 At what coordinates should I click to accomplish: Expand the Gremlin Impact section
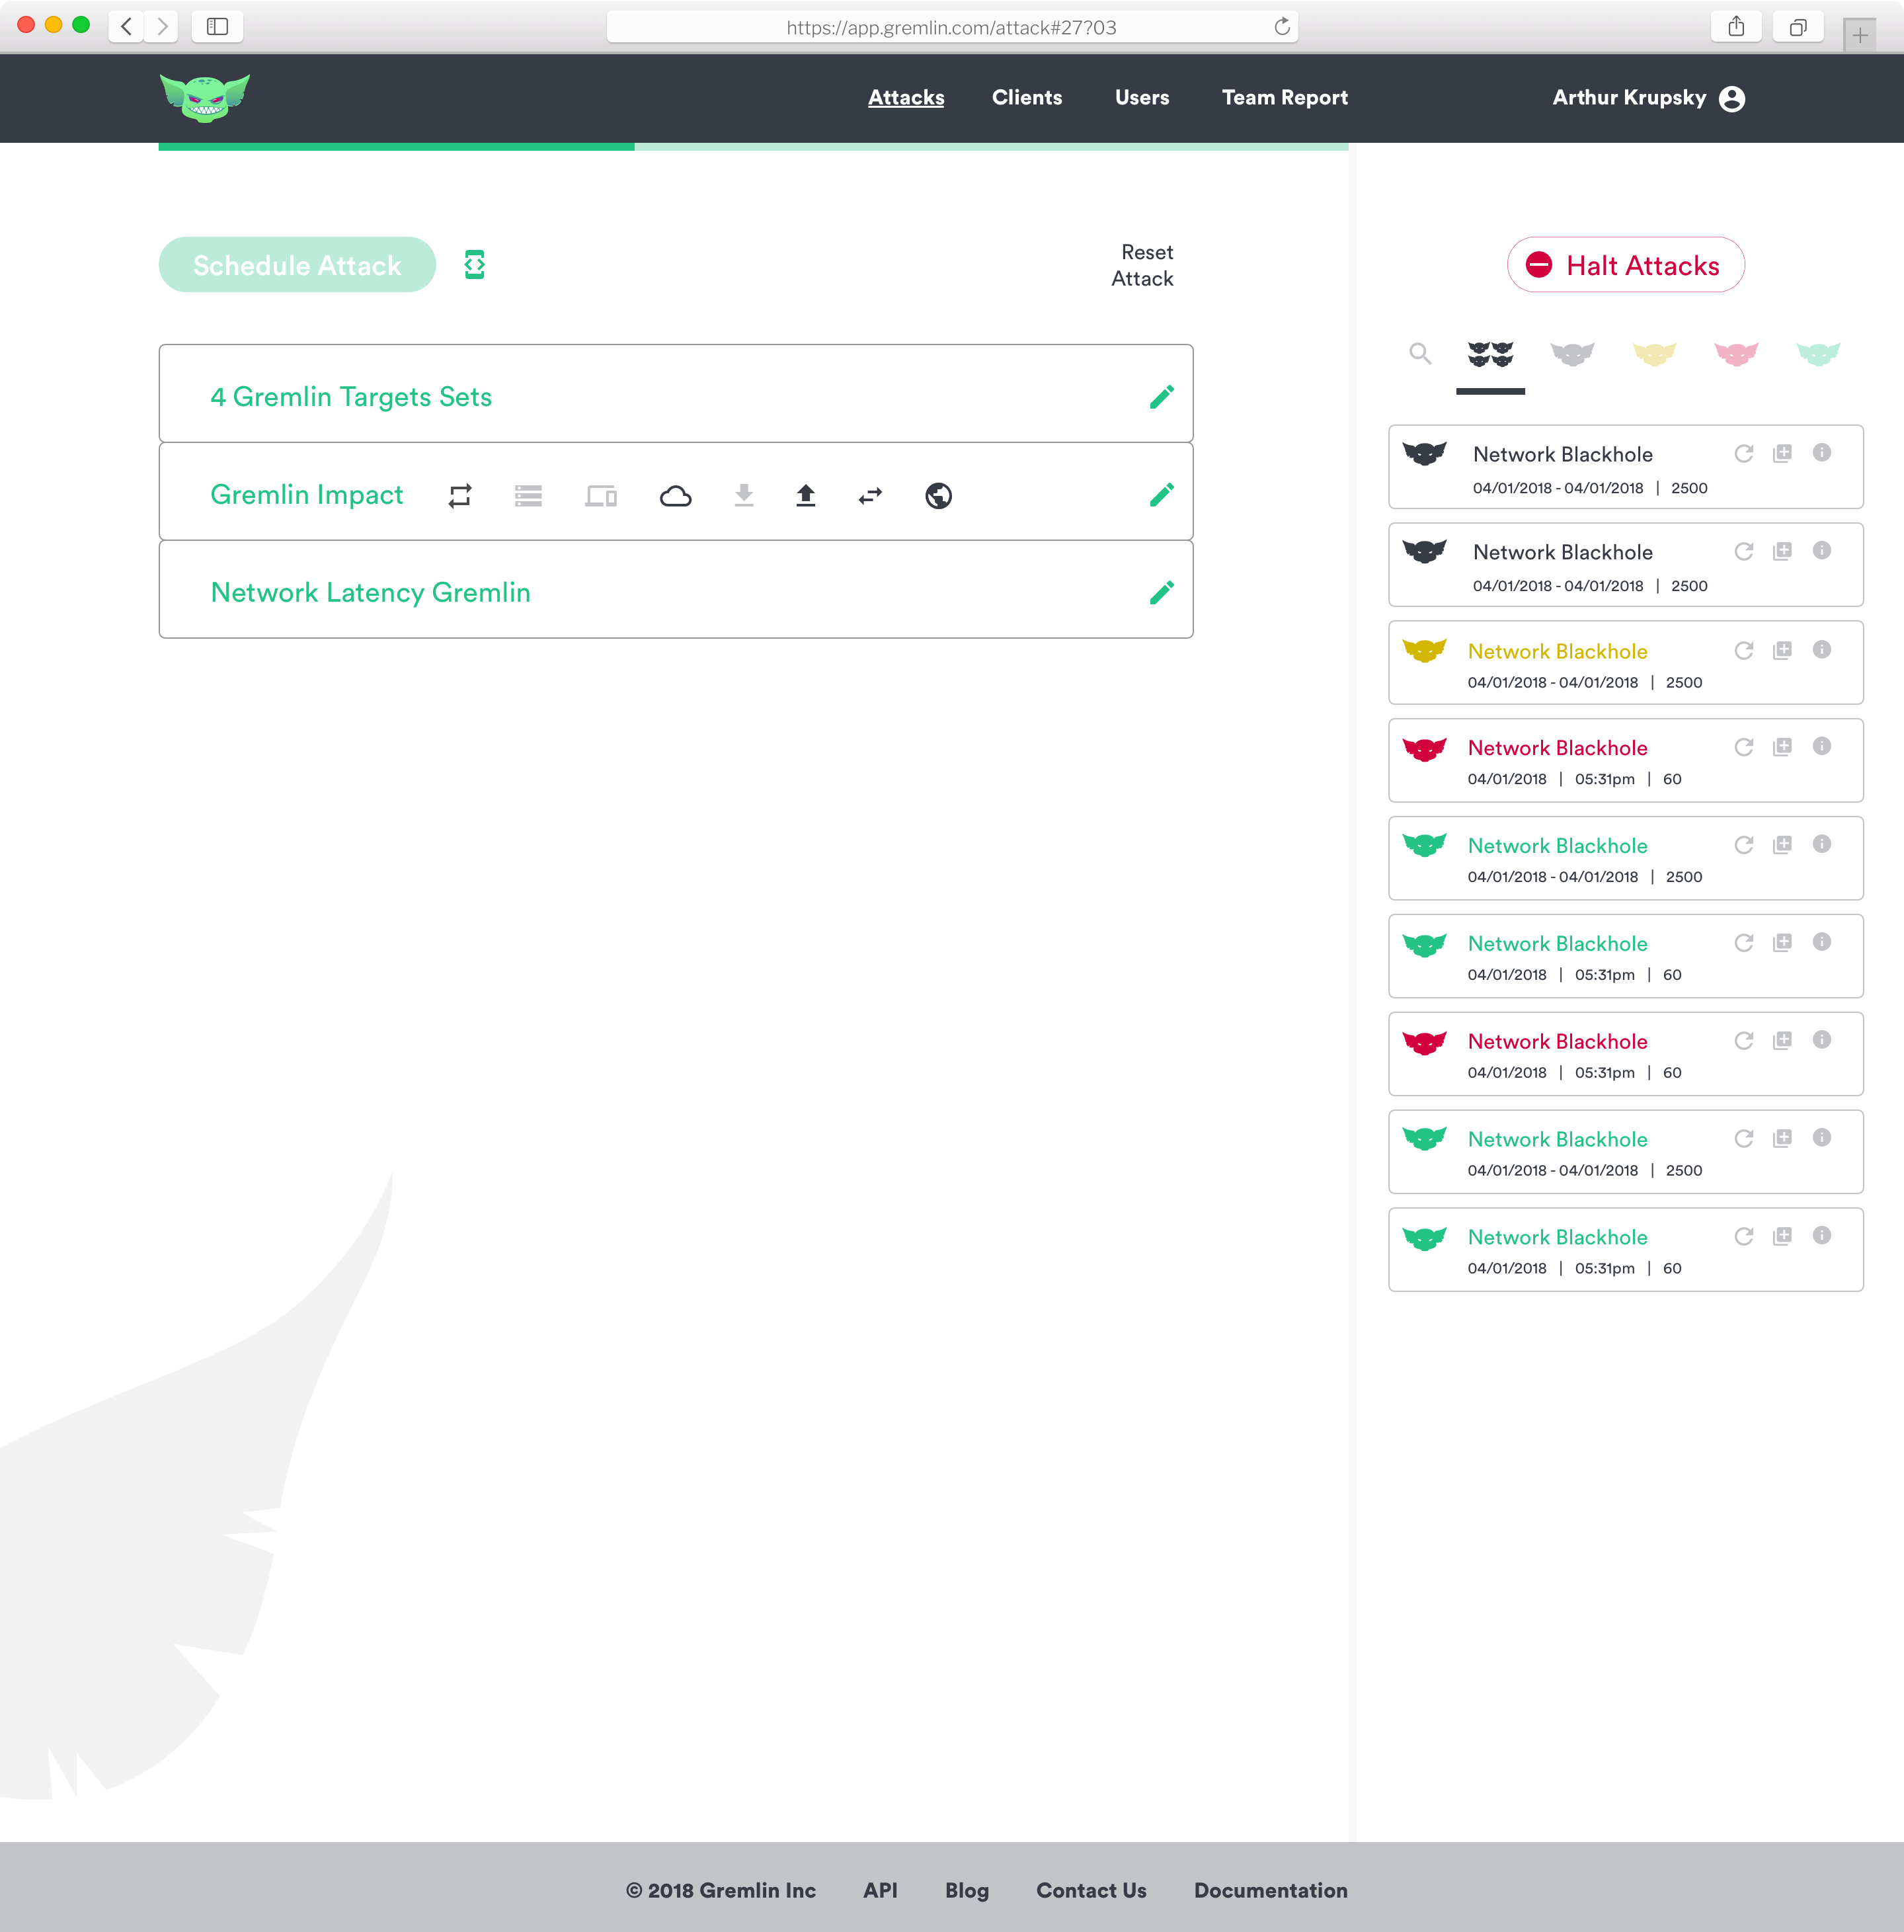pos(676,492)
